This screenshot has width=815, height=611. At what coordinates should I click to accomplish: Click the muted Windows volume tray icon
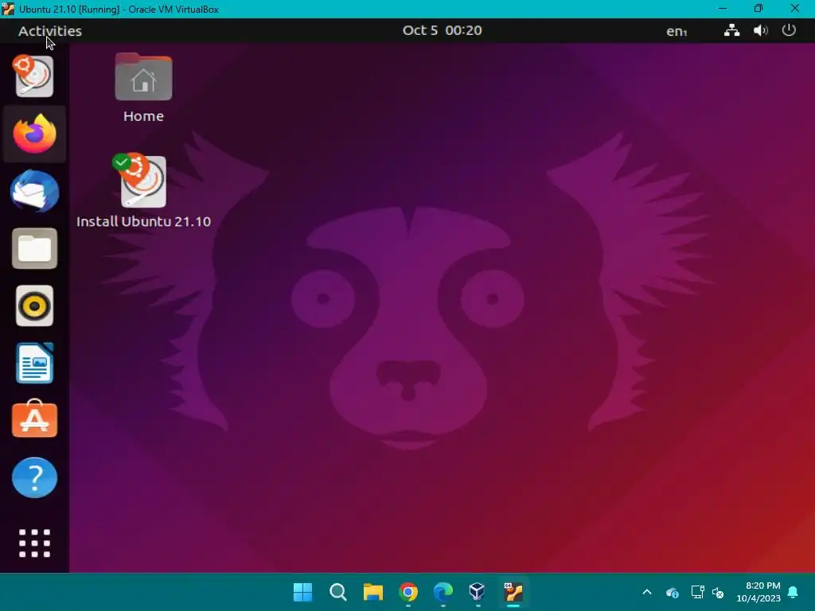click(x=719, y=592)
